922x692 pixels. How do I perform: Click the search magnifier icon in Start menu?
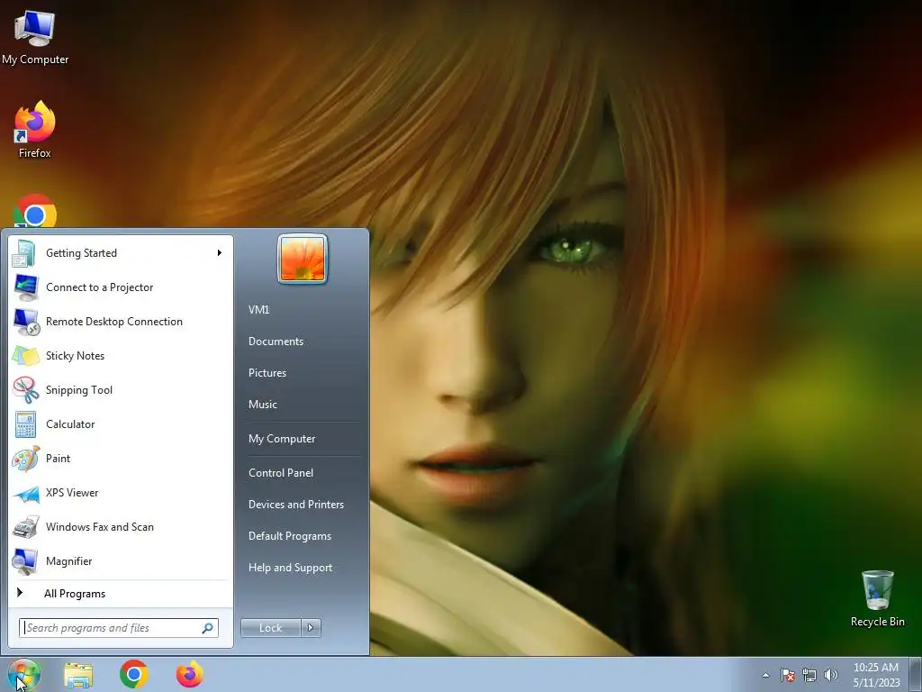208,628
